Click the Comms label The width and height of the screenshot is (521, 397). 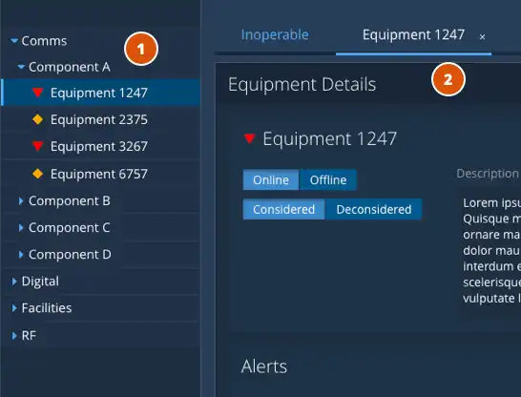click(44, 41)
